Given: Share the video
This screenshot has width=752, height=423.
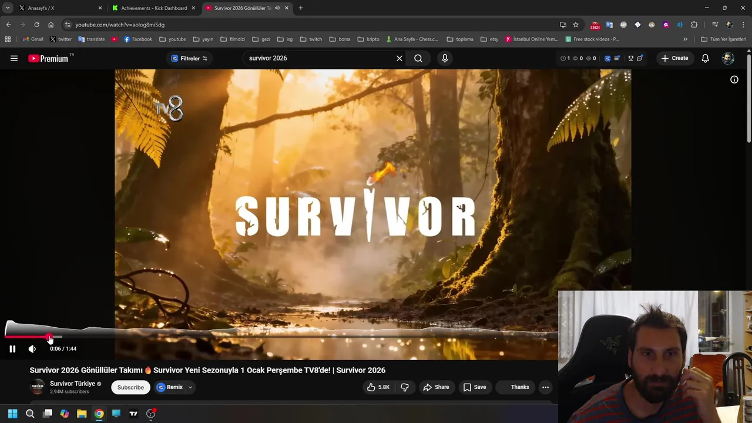Looking at the screenshot, I should tap(437, 387).
